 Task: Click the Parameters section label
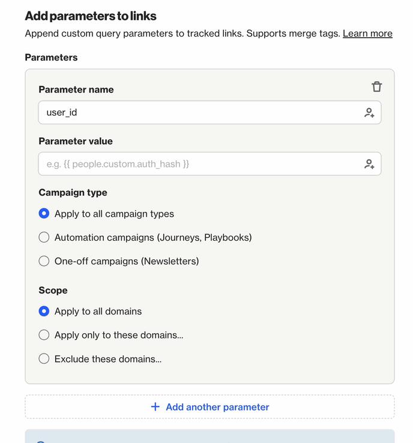coord(51,58)
